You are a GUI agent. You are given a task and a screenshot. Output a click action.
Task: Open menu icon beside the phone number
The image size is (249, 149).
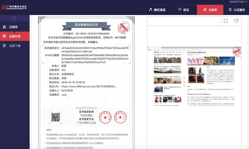click(246, 2)
